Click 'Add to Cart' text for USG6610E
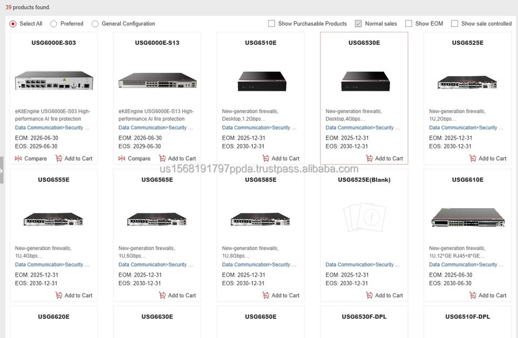 [x=492, y=295]
